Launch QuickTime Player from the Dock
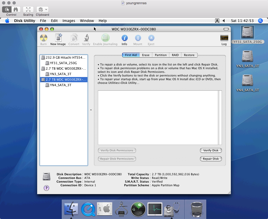The width and height of the screenshot is (268, 219). 88,209
